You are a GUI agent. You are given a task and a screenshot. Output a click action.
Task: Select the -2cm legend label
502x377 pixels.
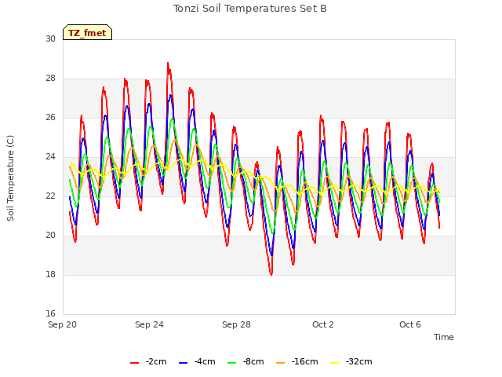(x=156, y=361)
